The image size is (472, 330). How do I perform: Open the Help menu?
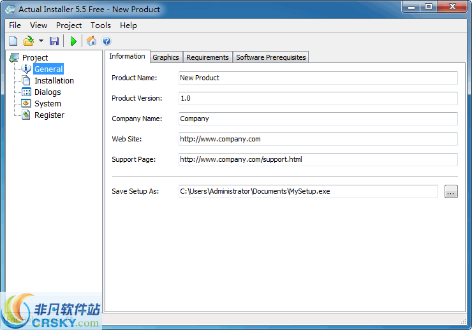pyautogui.click(x=128, y=25)
